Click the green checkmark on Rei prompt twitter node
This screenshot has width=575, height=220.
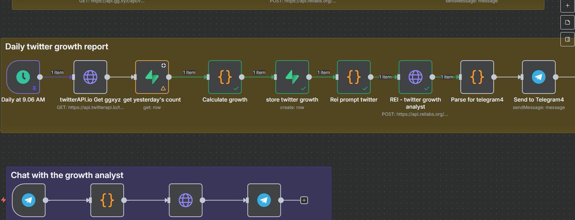[365, 88]
